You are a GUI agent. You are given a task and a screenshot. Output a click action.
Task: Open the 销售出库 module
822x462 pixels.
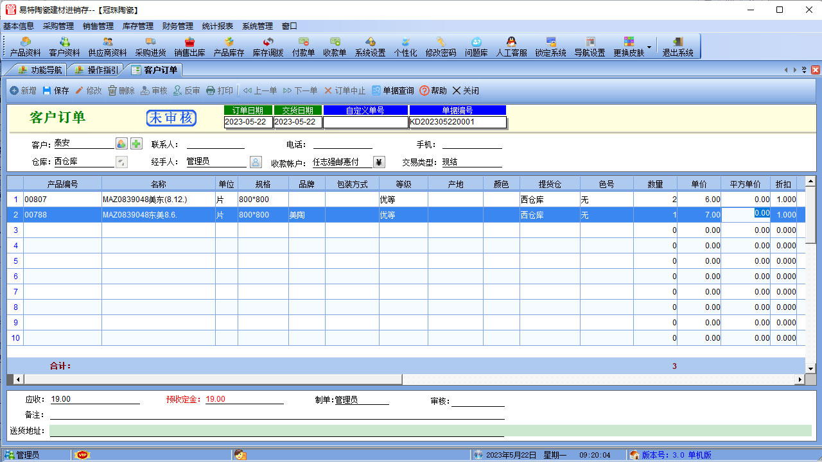pos(189,46)
